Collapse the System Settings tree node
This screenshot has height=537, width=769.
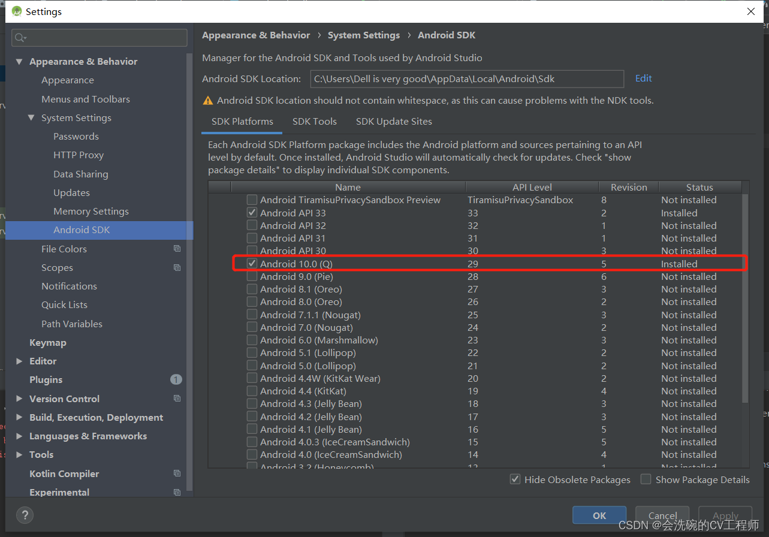click(x=31, y=117)
